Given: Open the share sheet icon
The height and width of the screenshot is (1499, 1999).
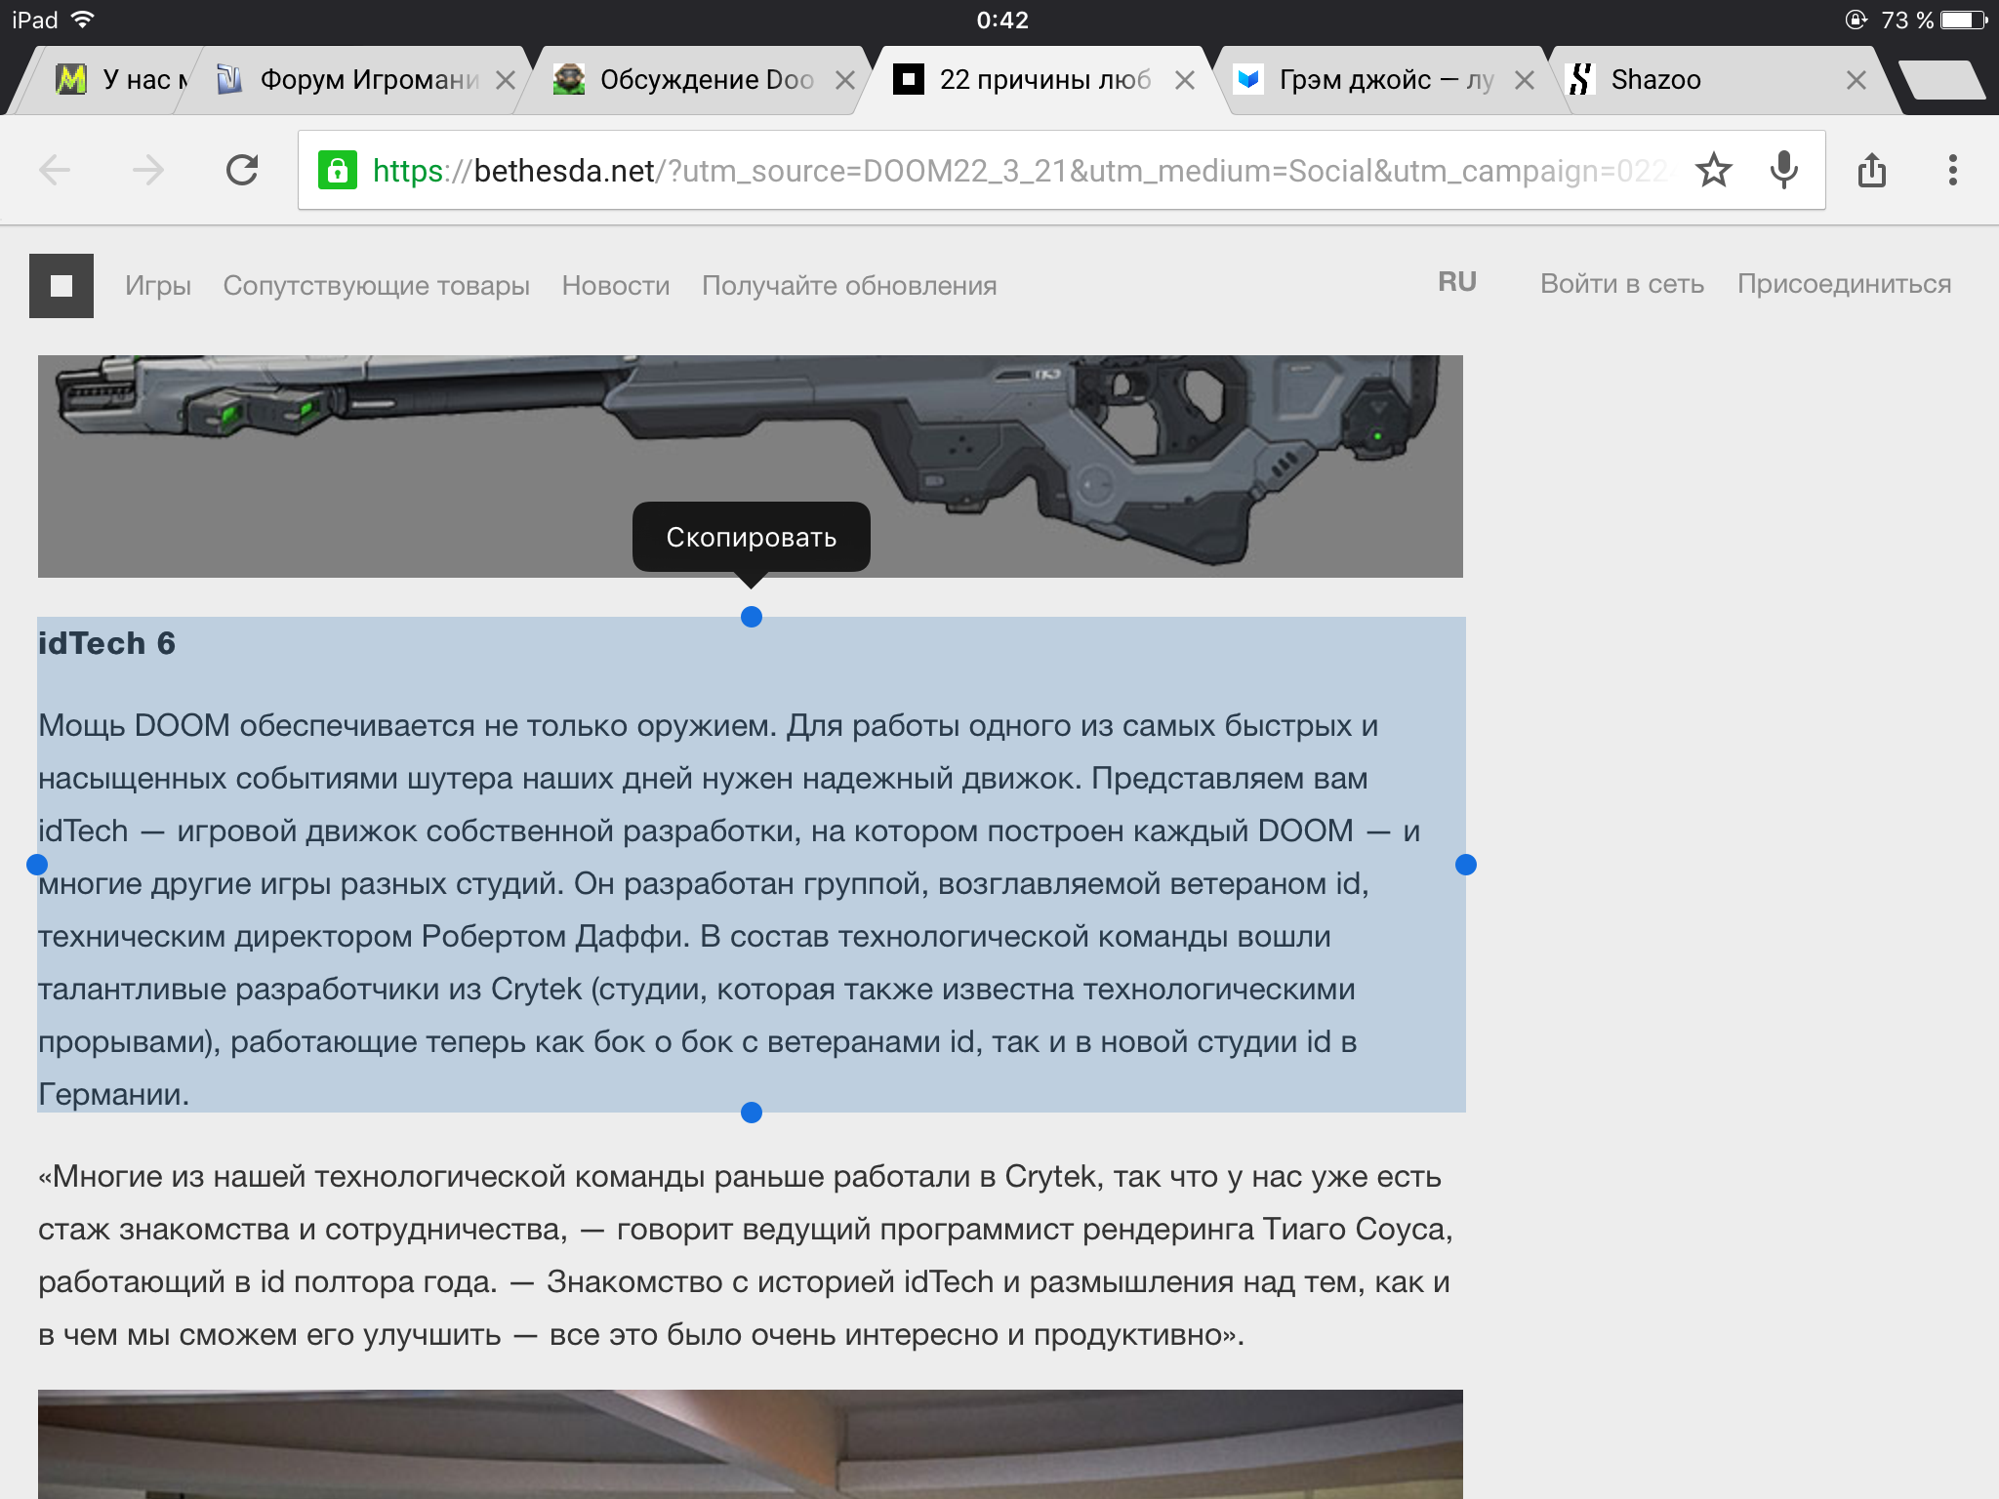Looking at the screenshot, I should [1872, 170].
